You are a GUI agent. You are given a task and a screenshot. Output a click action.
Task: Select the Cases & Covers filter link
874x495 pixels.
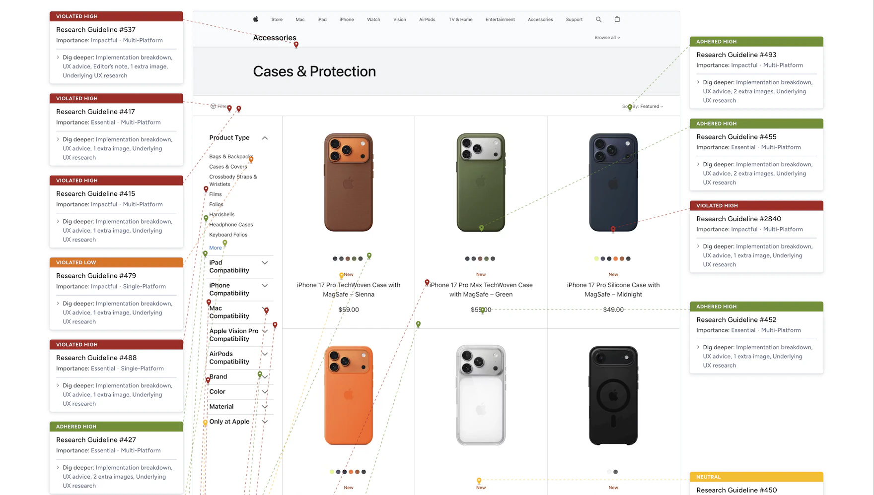click(x=228, y=167)
